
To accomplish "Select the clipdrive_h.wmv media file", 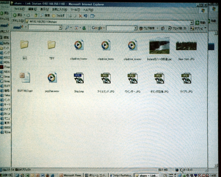I will click(x=79, y=45).
